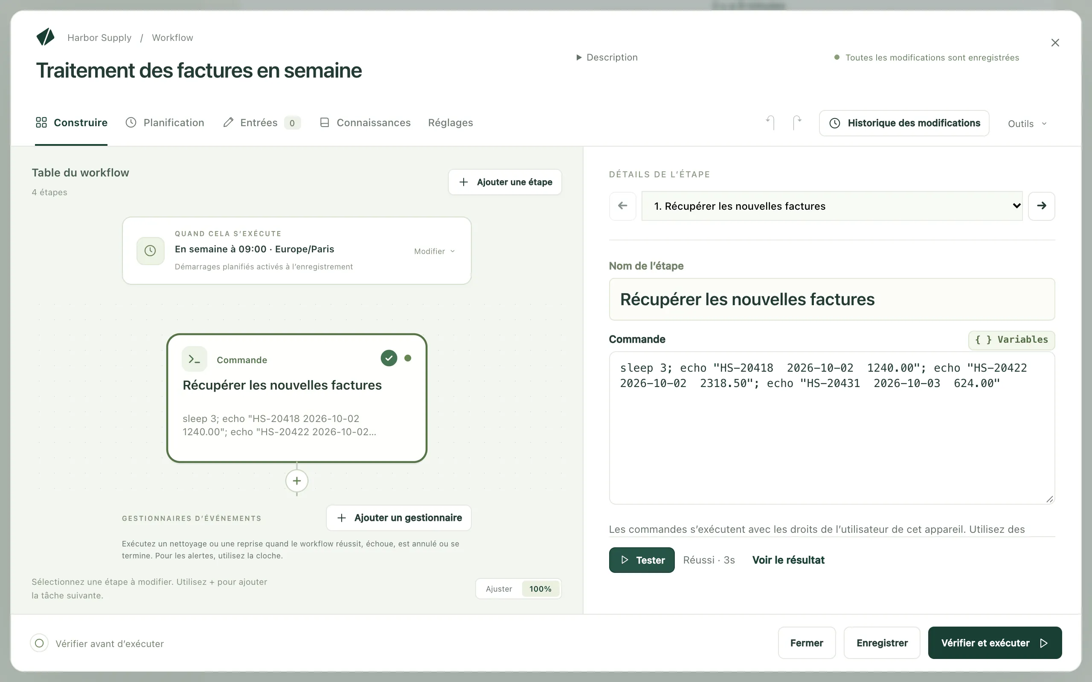Expand the Description disclosure triangle

(x=578, y=57)
